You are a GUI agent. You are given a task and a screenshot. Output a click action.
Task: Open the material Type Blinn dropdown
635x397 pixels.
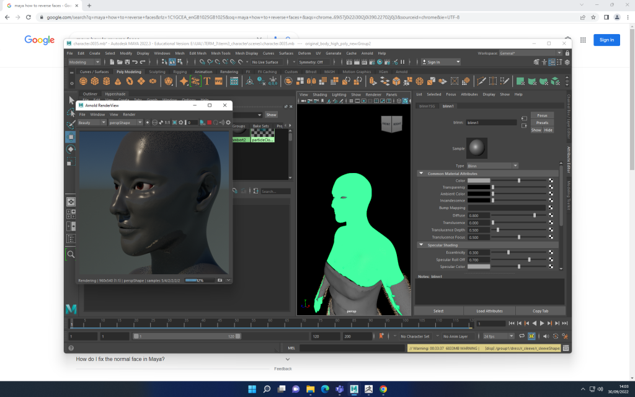click(x=492, y=166)
